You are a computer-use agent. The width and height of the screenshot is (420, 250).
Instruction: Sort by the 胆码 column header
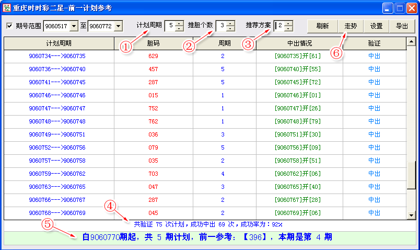coord(154,43)
